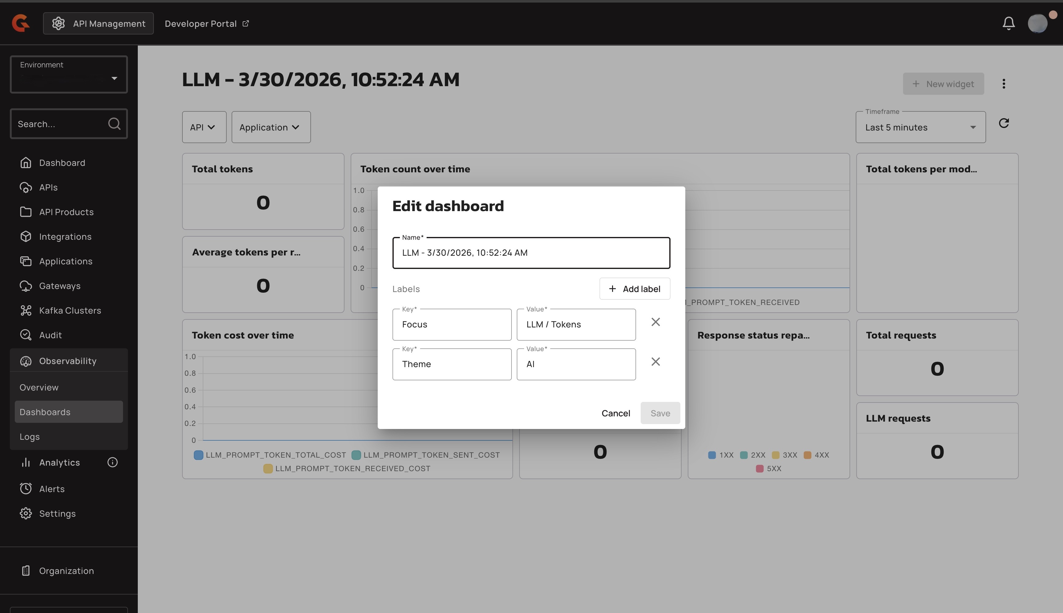The height and width of the screenshot is (613, 1063).
Task: Expand the API filter dropdown
Action: pyautogui.click(x=204, y=127)
